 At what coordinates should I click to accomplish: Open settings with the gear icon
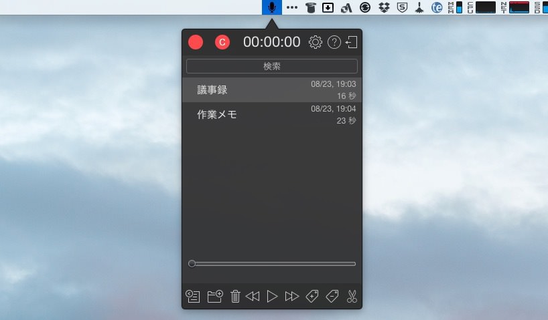(316, 42)
